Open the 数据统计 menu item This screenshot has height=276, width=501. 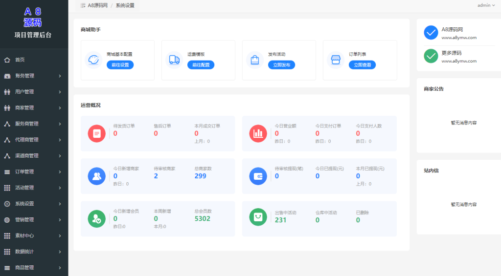point(34,252)
